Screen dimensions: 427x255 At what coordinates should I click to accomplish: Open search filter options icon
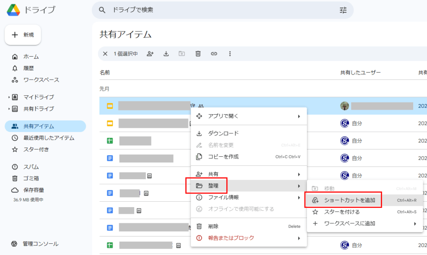343,10
